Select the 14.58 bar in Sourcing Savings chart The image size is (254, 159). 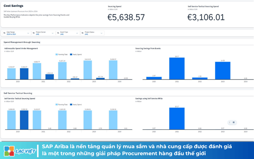click(x=223, y=71)
